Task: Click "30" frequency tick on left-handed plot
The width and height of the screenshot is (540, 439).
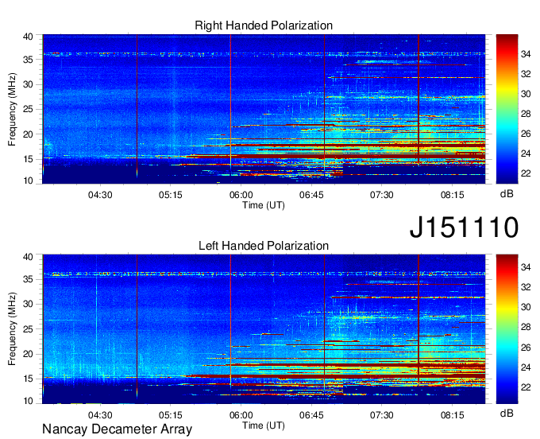Action: tap(29, 304)
